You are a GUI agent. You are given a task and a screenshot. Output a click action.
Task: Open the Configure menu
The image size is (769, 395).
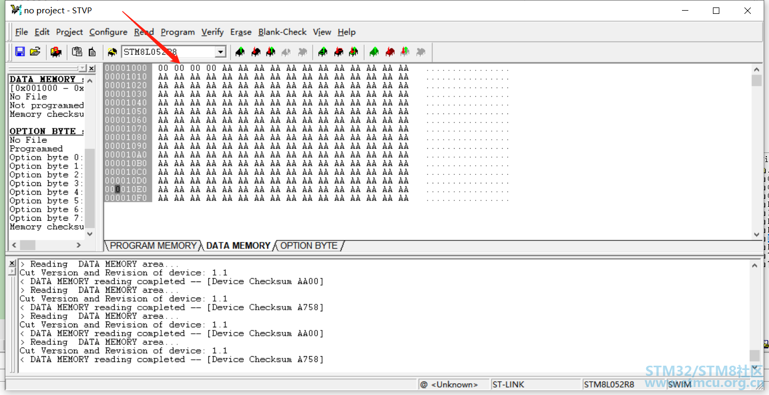(108, 32)
